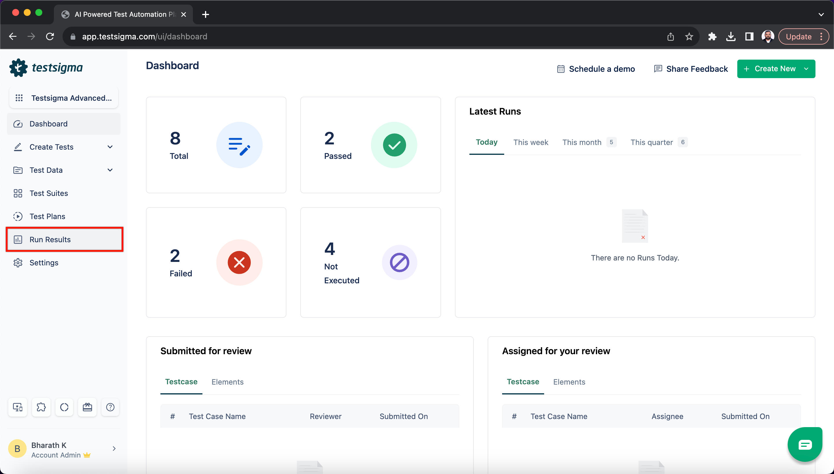Click Schedule a demo link
This screenshot has height=474, width=834.
pyautogui.click(x=596, y=69)
